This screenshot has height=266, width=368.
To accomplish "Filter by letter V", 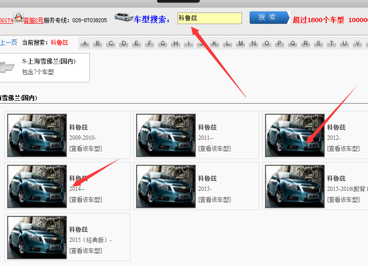I will tap(357, 43).
